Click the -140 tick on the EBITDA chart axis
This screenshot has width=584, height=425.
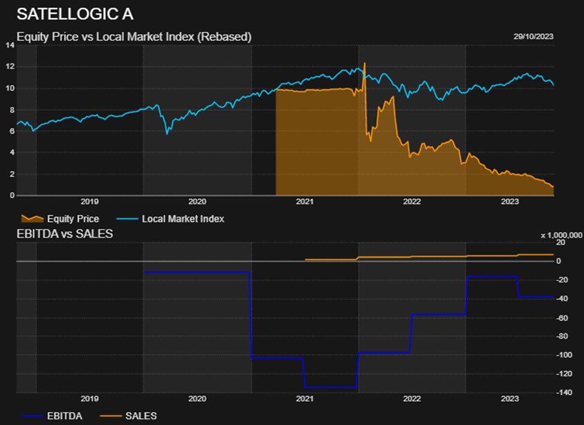pos(564,392)
